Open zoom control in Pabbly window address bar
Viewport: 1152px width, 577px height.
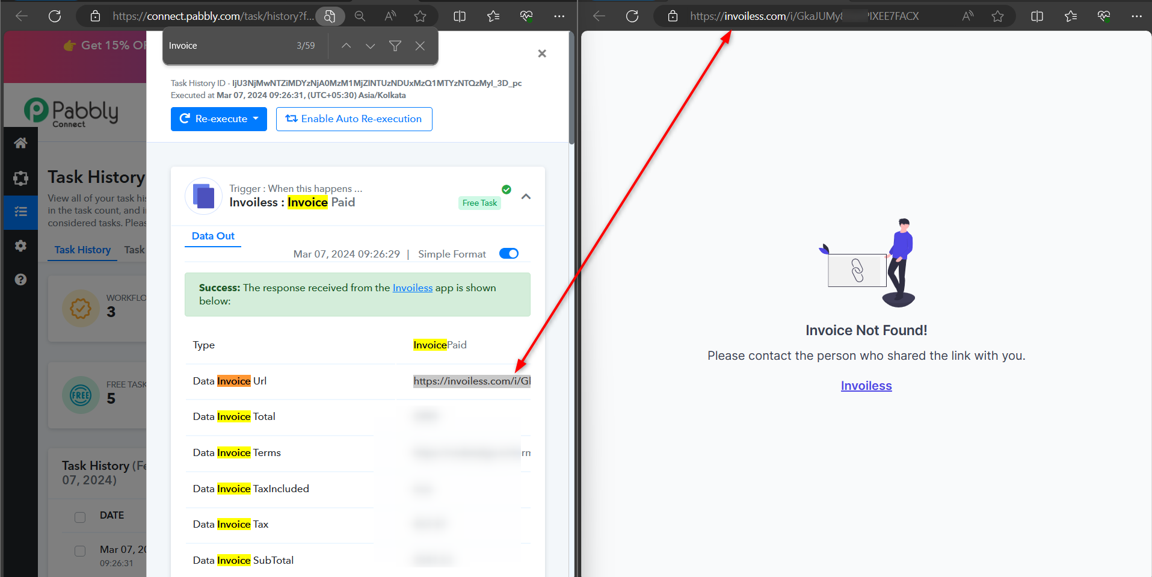360,16
